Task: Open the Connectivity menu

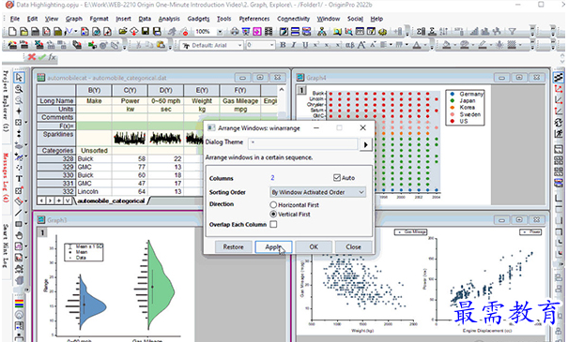Action: click(293, 19)
